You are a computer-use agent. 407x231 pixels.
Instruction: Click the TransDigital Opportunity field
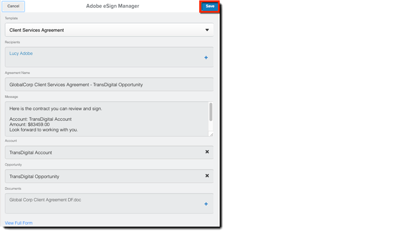(99, 176)
